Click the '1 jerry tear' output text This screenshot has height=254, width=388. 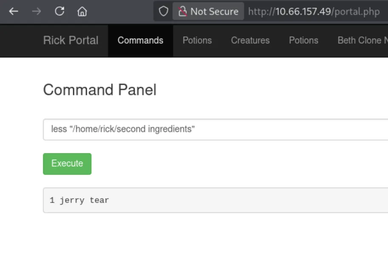[x=79, y=200]
